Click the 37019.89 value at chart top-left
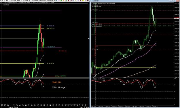 tap(6, 5)
